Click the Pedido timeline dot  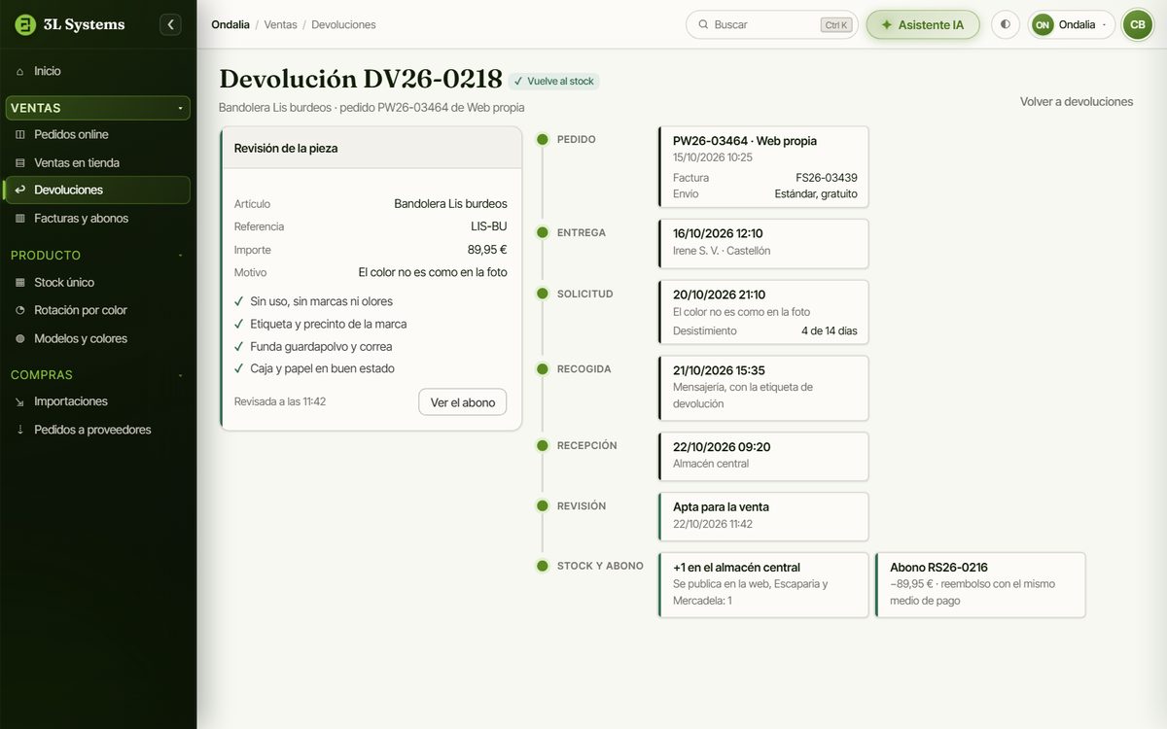tap(543, 139)
